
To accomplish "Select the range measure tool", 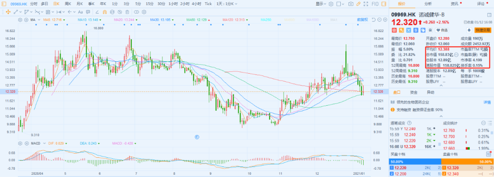I will click(x=48, y=12).
